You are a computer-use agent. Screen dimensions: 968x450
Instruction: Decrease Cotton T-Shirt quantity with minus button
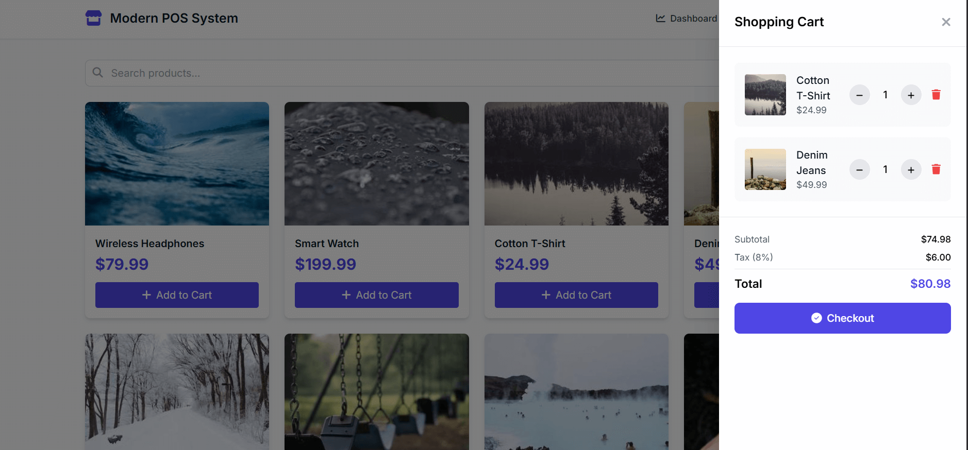[x=859, y=95]
